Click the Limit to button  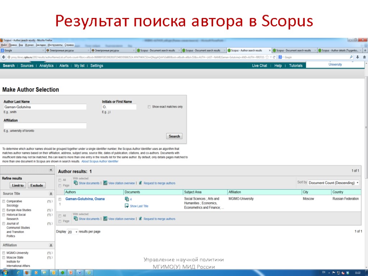point(18,185)
